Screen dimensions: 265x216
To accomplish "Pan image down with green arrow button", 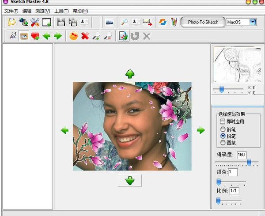I will coord(130,180).
